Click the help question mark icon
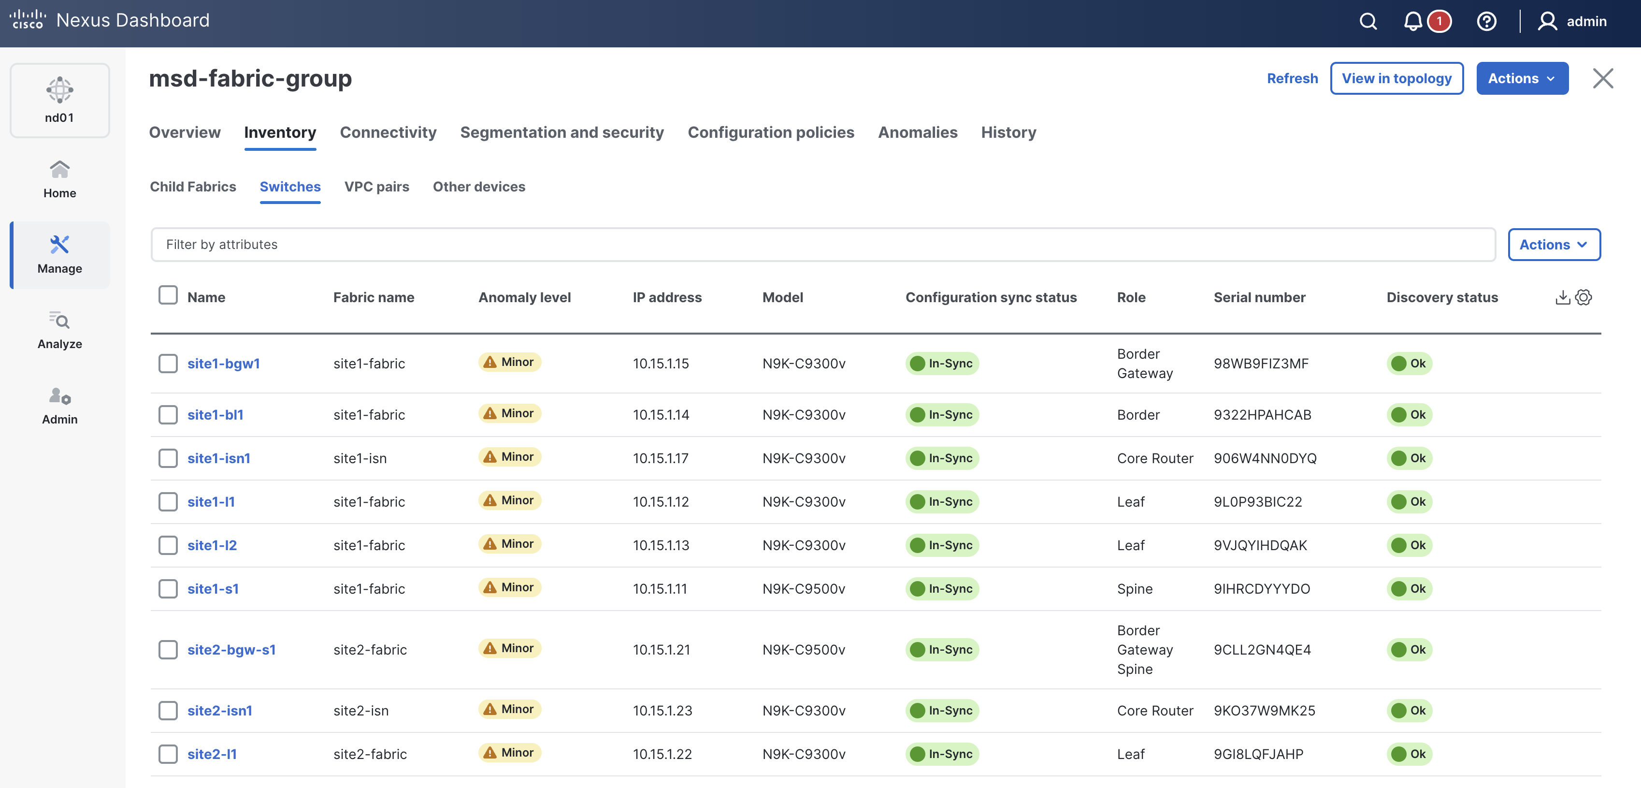The width and height of the screenshot is (1641, 788). click(1486, 22)
